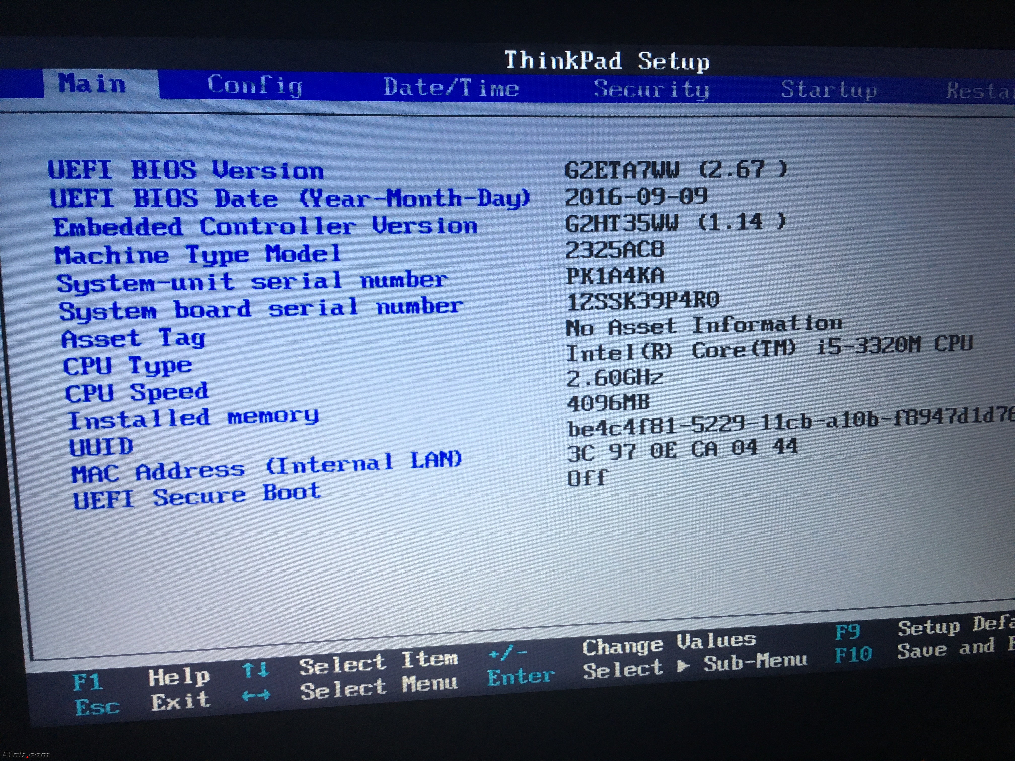Click the F1 Help key label
The height and width of the screenshot is (761, 1015).
click(87, 682)
